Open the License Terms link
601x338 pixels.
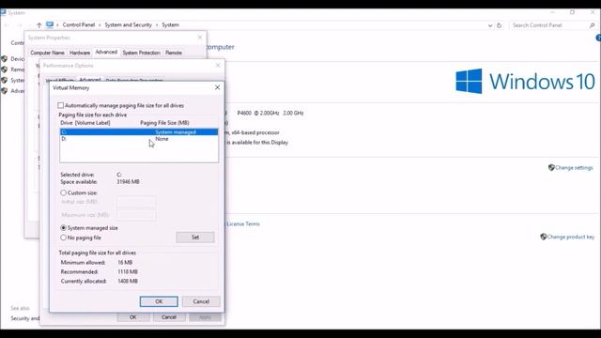[243, 223]
